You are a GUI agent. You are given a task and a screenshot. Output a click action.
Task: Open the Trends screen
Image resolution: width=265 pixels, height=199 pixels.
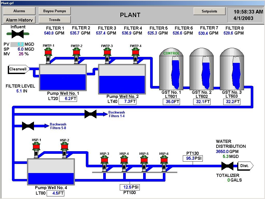tap(55, 20)
